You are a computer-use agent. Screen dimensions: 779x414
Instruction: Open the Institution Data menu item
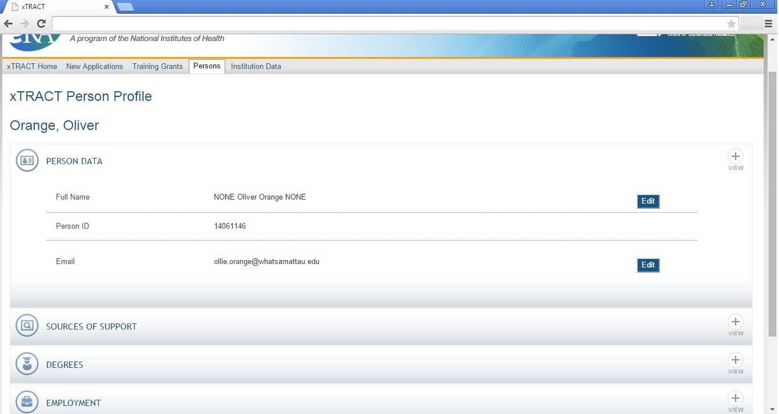(256, 66)
